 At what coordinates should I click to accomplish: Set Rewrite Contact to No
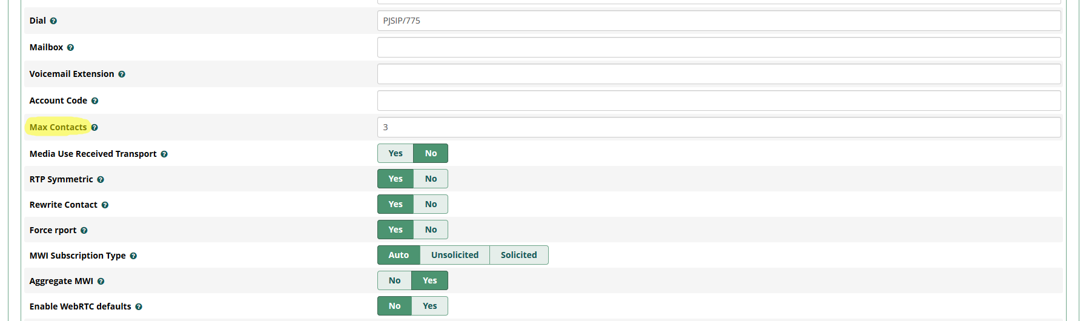431,204
